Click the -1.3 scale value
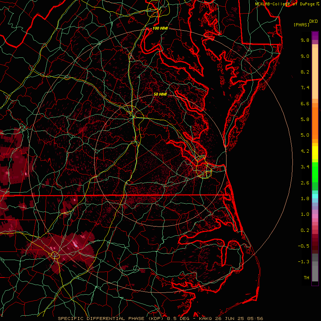Screen dimensions: 321x321 pyautogui.click(x=304, y=262)
